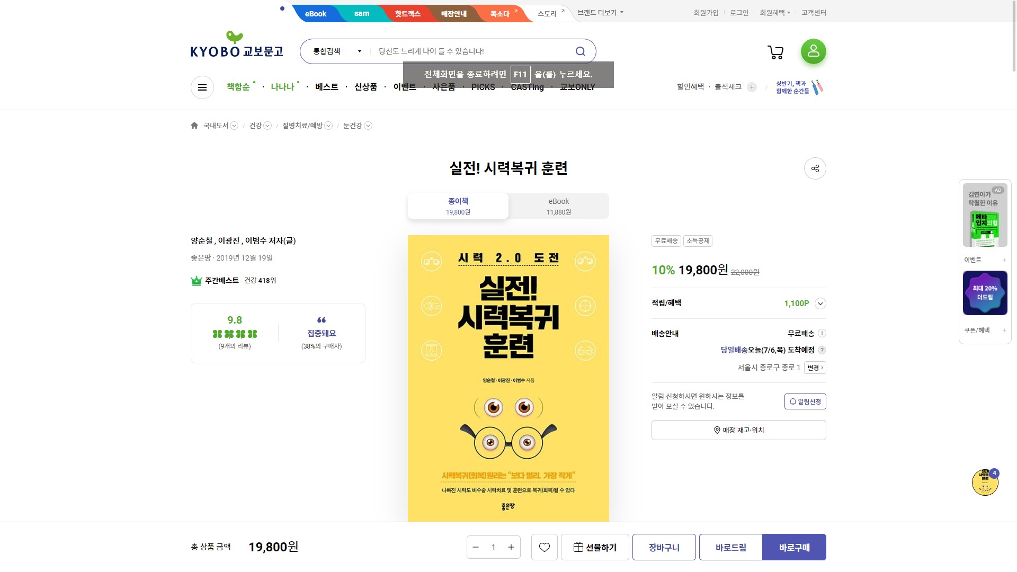This screenshot has height=572, width=1017.
Task: Click the 도착예정 question mark icon
Action: pos(822,350)
